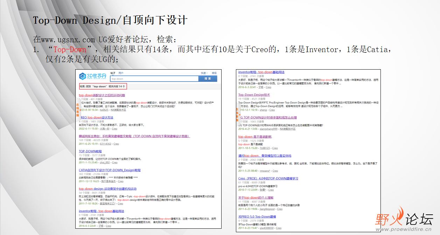
Task: Open Creo category beside rmwanz*
Action: [x=275, y=171]
